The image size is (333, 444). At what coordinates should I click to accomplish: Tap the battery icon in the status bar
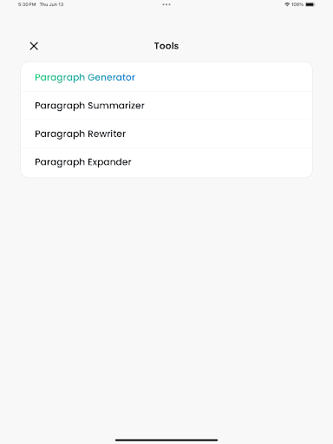[310, 4]
